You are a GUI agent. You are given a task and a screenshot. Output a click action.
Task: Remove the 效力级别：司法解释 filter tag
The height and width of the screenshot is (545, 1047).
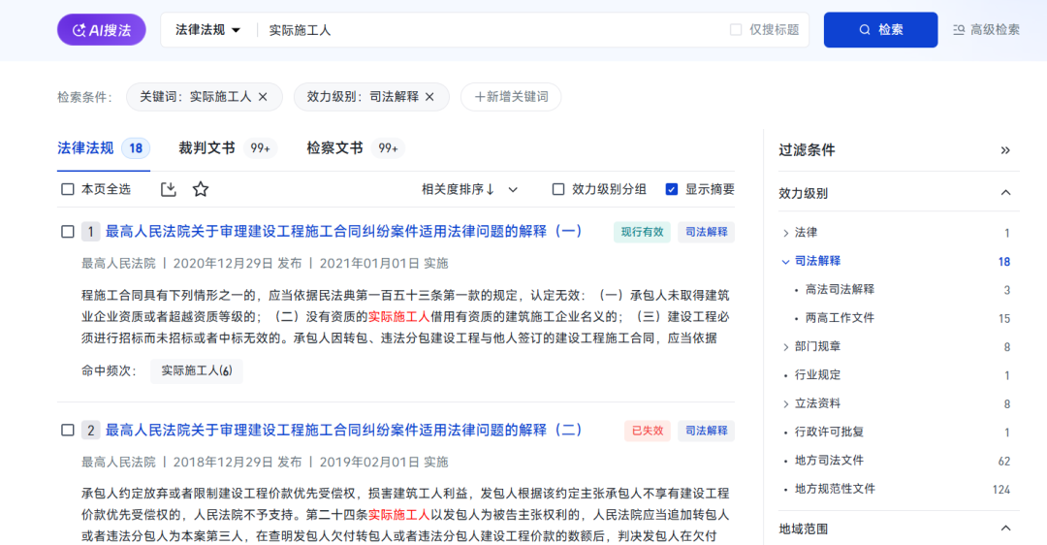click(429, 97)
